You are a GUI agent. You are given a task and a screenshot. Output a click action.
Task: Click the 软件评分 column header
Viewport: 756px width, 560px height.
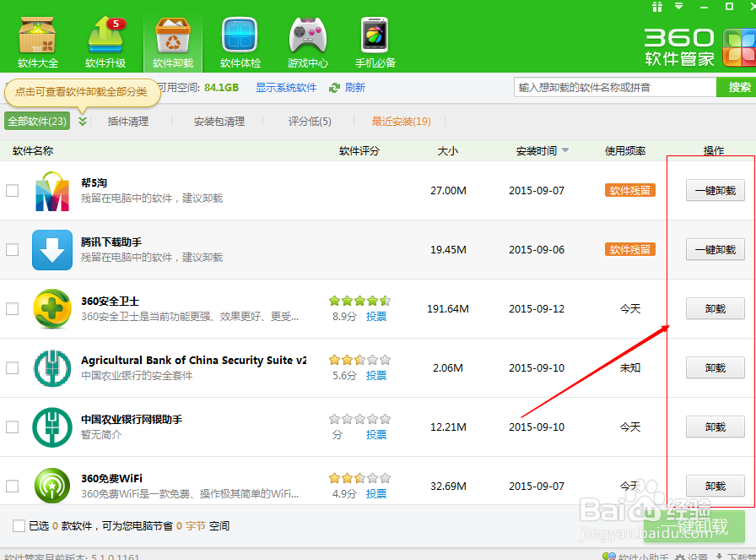[359, 150]
